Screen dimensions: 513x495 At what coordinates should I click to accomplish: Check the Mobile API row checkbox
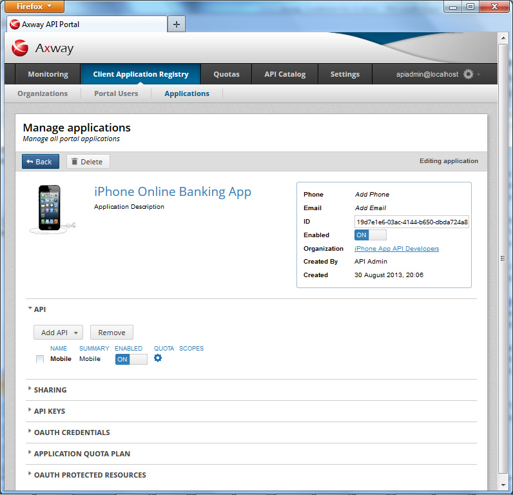point(40,359)
